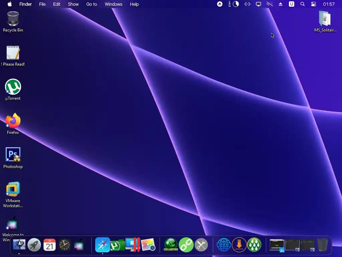Open the Edit menu

(x=57, y=4)
